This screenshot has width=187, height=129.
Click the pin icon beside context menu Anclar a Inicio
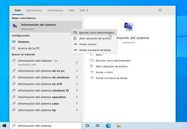pyautogui.click(x=75, y=44)
